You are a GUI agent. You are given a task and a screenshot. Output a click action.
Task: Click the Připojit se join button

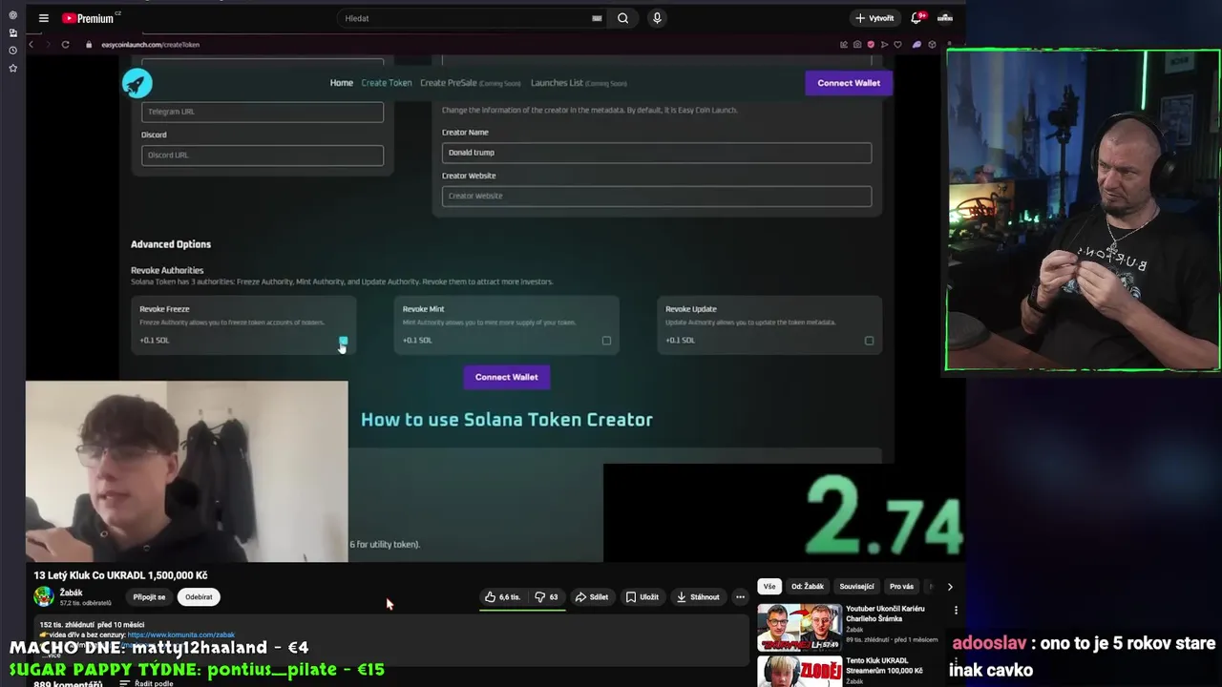click(149, 597)
